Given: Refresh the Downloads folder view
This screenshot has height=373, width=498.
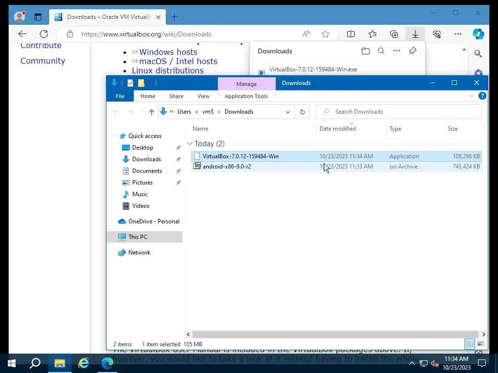Looking at the screenshot, I should tap(302, 112).
